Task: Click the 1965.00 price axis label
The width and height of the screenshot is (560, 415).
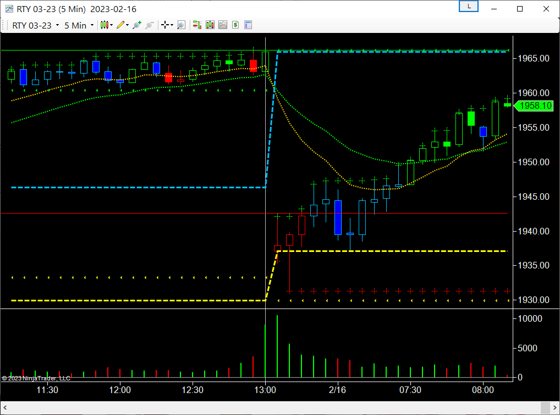Action: click(534, 59)
